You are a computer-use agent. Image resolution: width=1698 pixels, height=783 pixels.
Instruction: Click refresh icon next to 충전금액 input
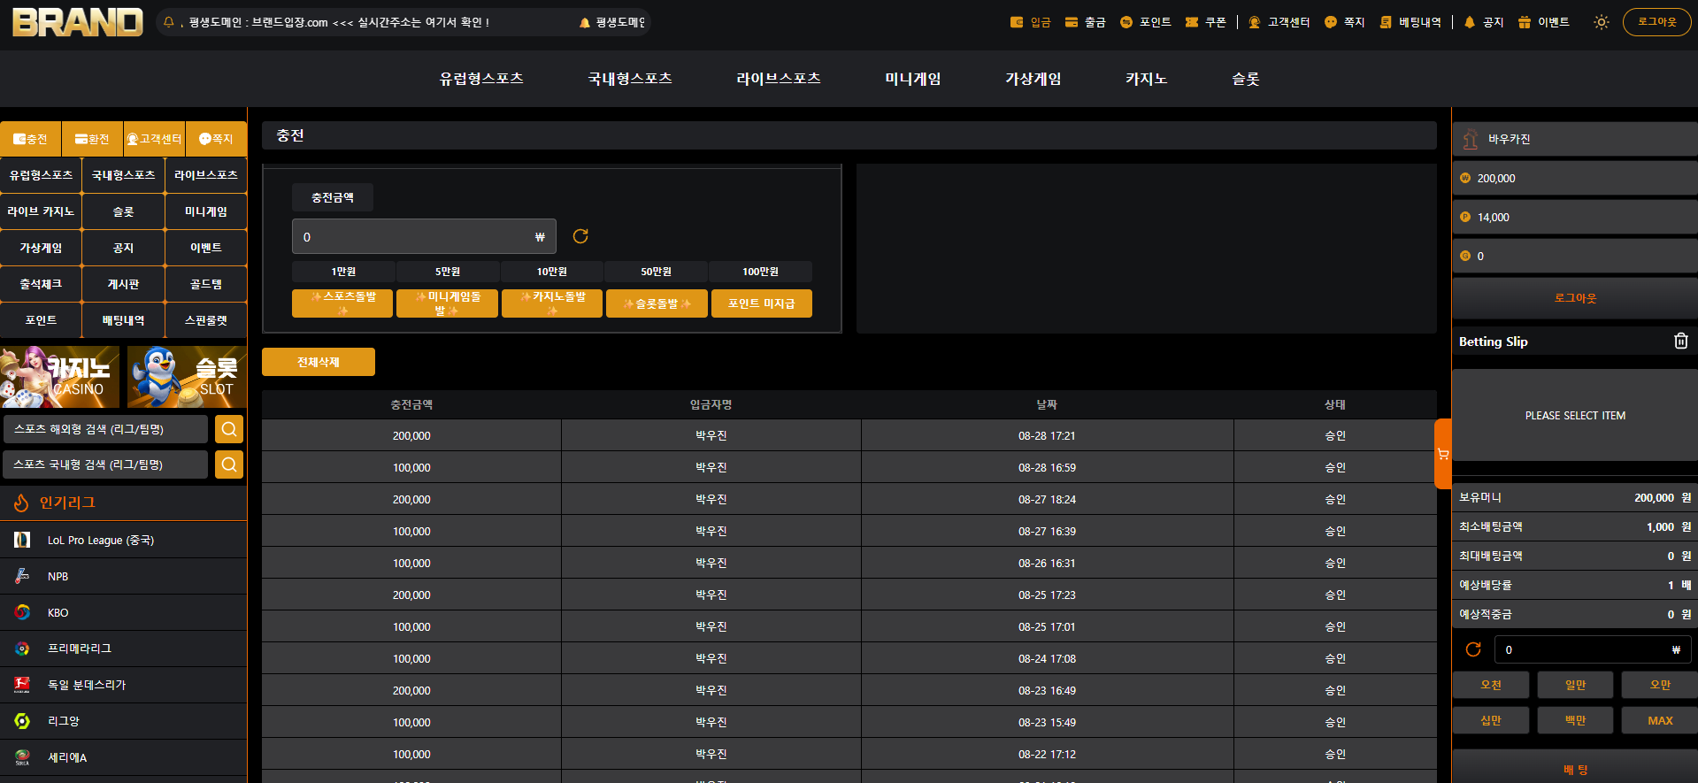[580, 236]
